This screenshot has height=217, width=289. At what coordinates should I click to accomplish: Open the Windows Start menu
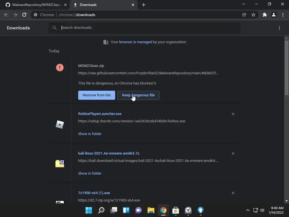pyautogui.click(x=89, y=210)
